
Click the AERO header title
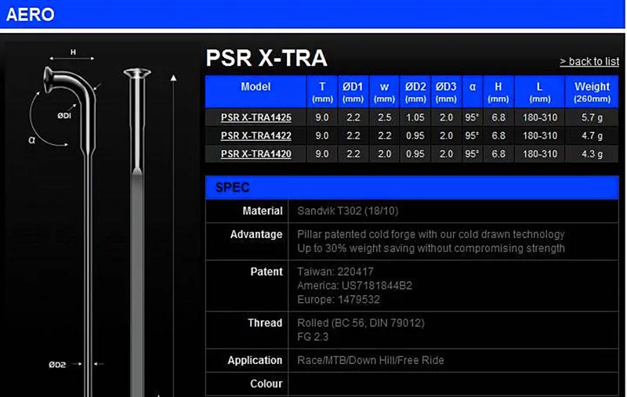tap(31, 15)
